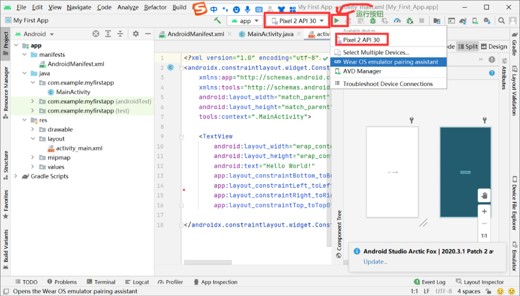The width and height of the screenshot is (520, 296).
Task: Click the 1:1 zoom to 100% button
Action: 484,236
